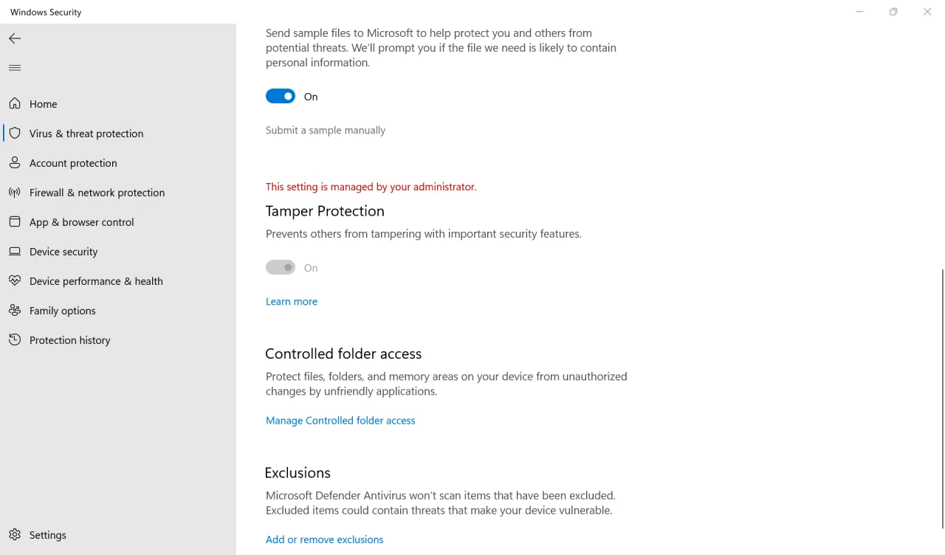945x555 pixels.
Task: Open Add or remove exclusions link
Action: tap(325, 540)
